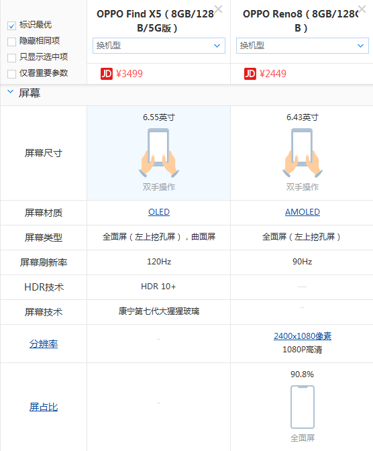Select the 90Hz refresh rate cell
Screen dimensions: 373x451
[303, 262]
